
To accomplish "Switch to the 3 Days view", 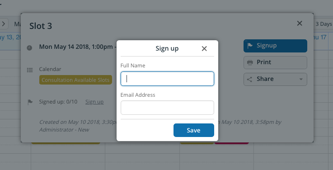I will coord(323,24).
